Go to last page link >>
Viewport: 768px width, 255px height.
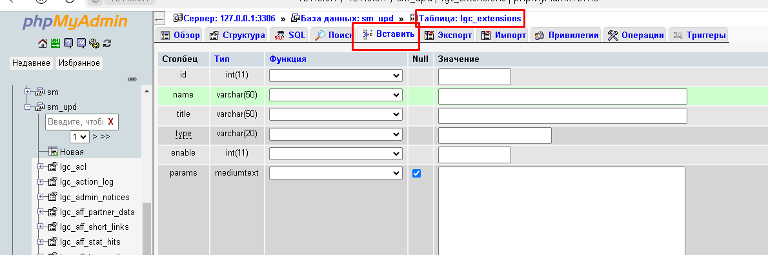pyautogui.click(x=105, y=137)
